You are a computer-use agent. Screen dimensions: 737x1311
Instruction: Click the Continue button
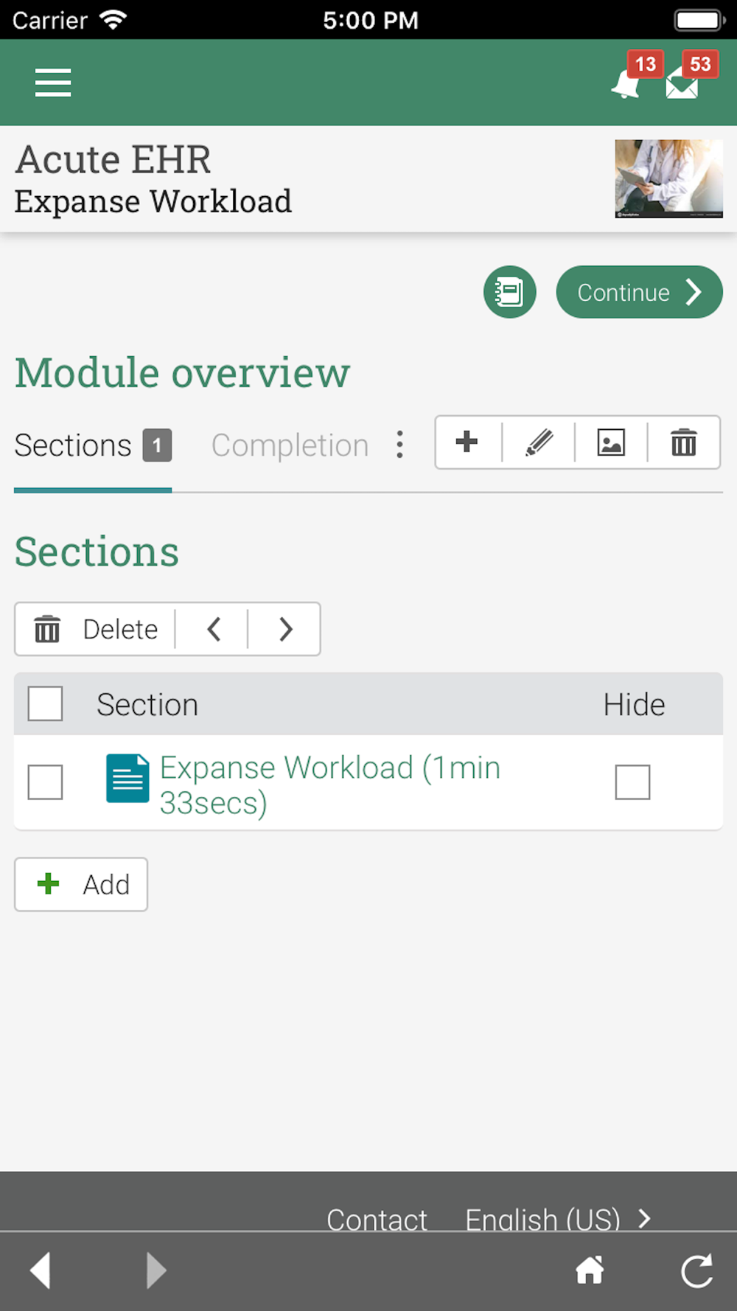(639, 292)
